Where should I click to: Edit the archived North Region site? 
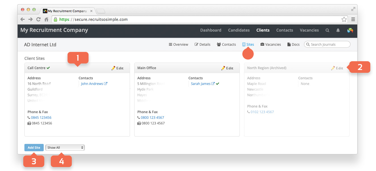point(337,68)
